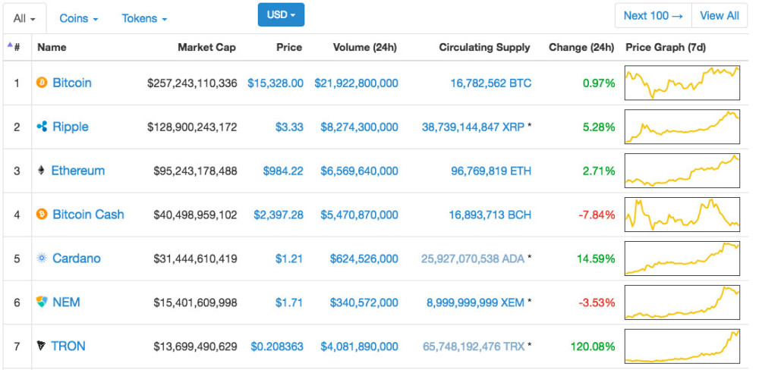This screenshot has height=370, width=759.
Task: Click the View All button
Action: pyautogui.click(x=719, y=15)
